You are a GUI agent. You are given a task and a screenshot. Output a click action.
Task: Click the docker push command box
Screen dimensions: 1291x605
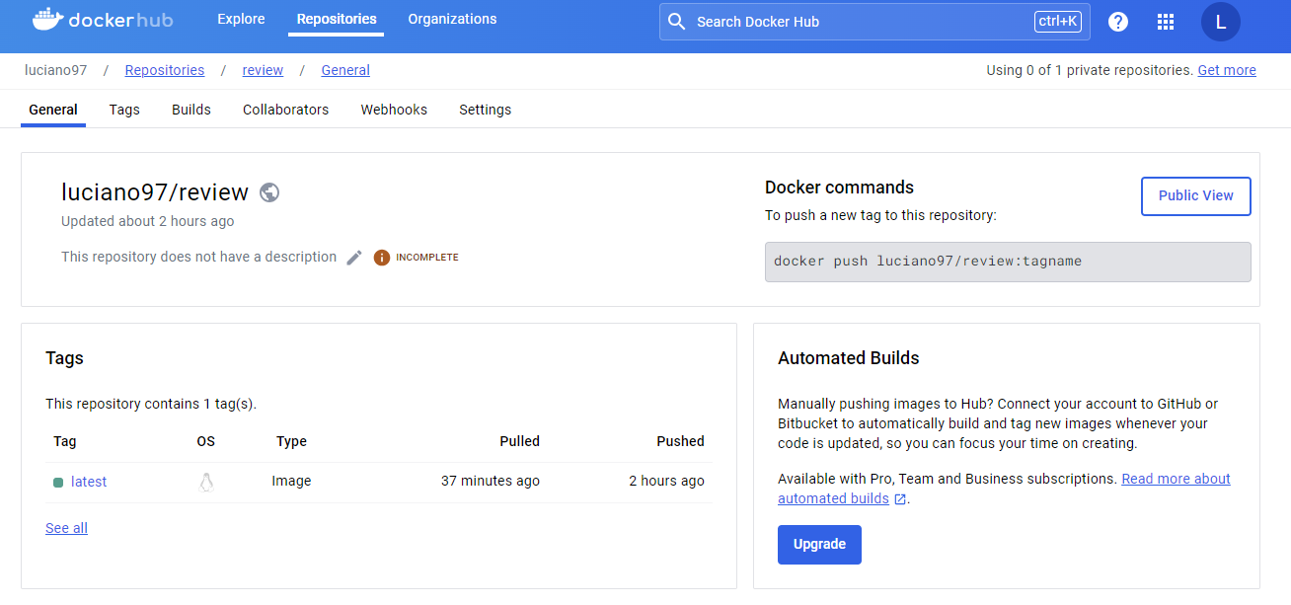coord(1008,263)
